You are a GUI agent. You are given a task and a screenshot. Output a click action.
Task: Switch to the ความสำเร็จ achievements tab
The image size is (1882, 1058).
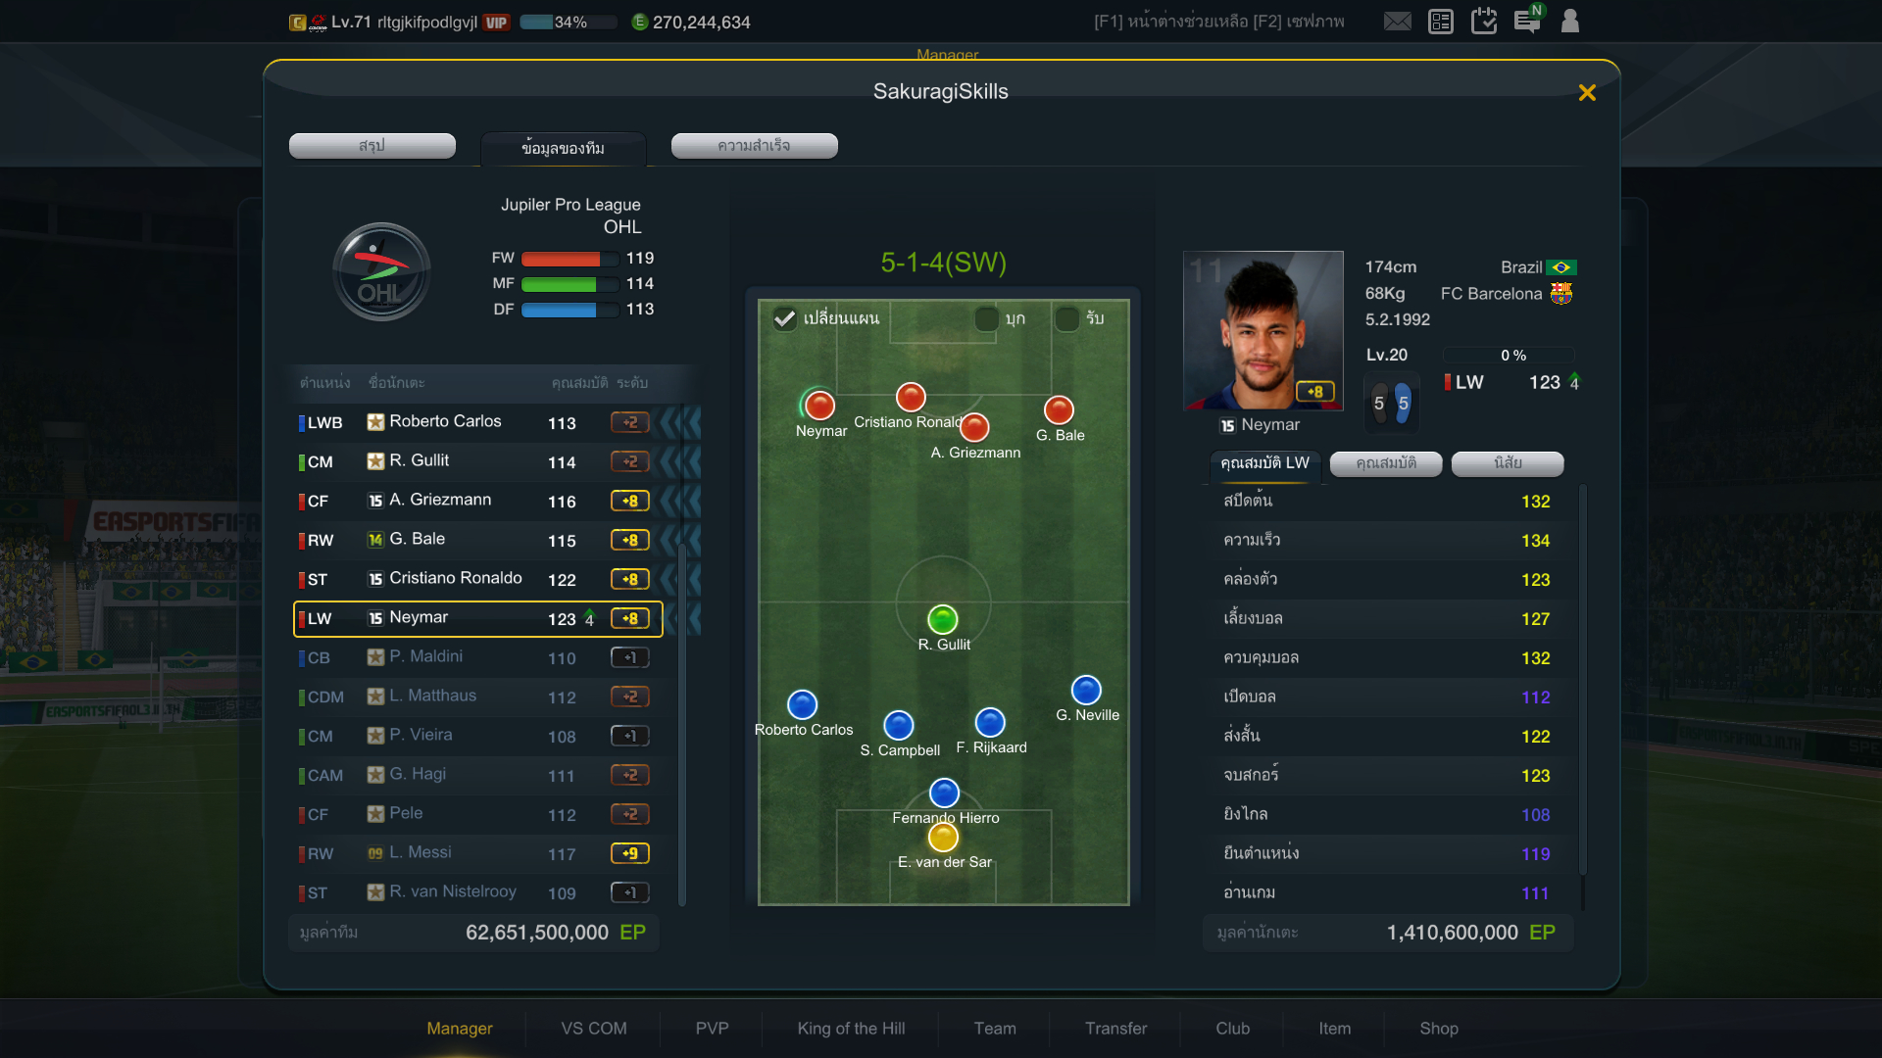[x=755, y=146]
